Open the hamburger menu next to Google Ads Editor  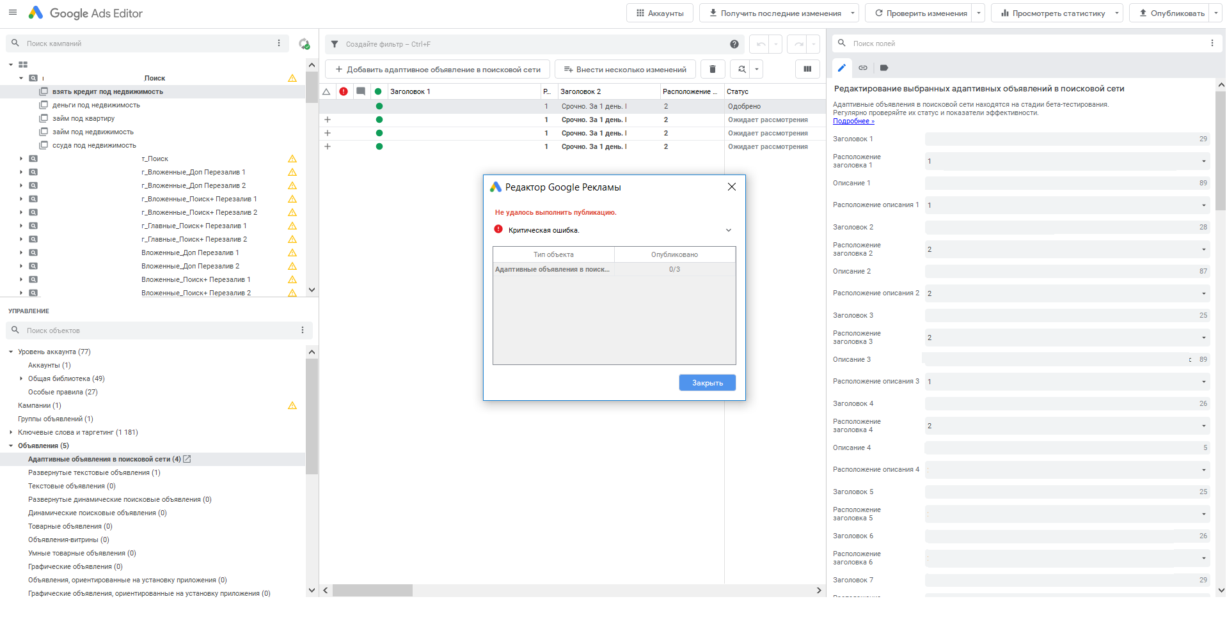pos(13,13)
